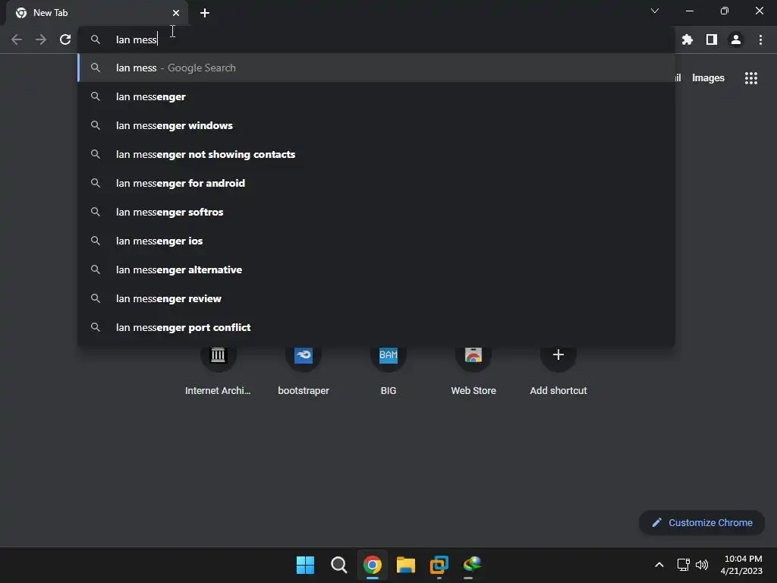Click the address bar text 'lan mess'
Image resolution: width=777 pixels, height=583 pixels.
pyautogui.click(x=137, y=39)
